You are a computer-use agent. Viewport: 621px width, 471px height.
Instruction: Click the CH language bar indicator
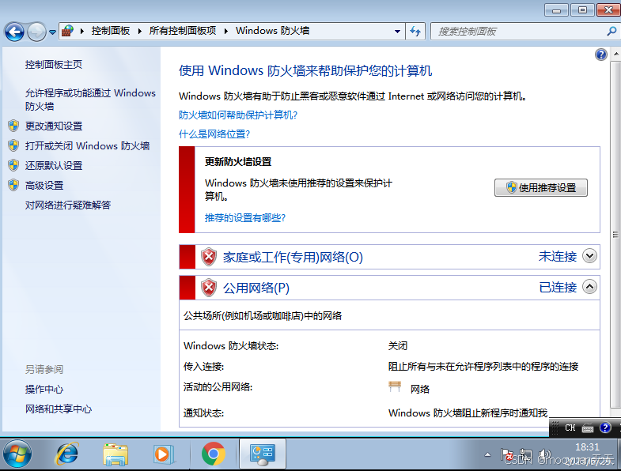click(x=570, y=428)
